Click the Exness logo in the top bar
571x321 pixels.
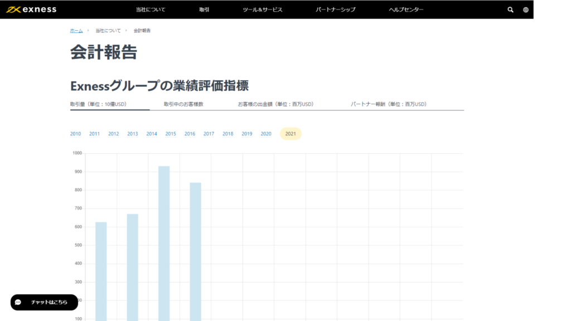click(x=31, y=9)
